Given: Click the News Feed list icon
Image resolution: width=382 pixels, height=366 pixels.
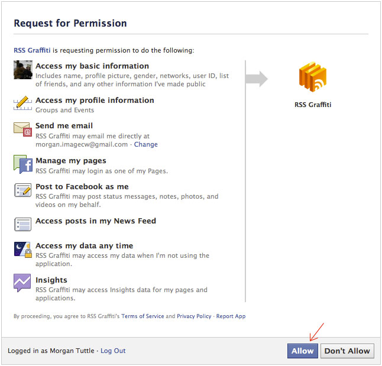Looking at the screenshot, I should [x=22, y=224].
